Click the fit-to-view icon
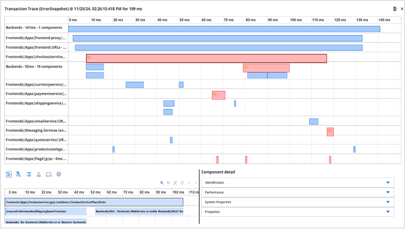The height and width of the screenshot is (229, 405). tap(175, 183)
